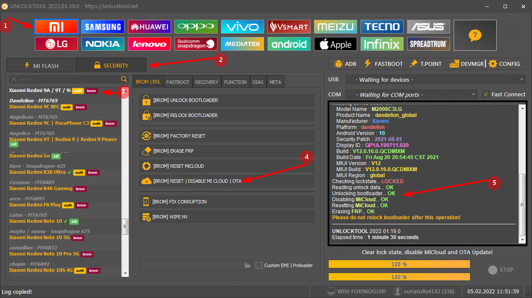Switch to the RECOVERY tab
The height and width of the screenshot is (298, 532).
pos(207,82)
